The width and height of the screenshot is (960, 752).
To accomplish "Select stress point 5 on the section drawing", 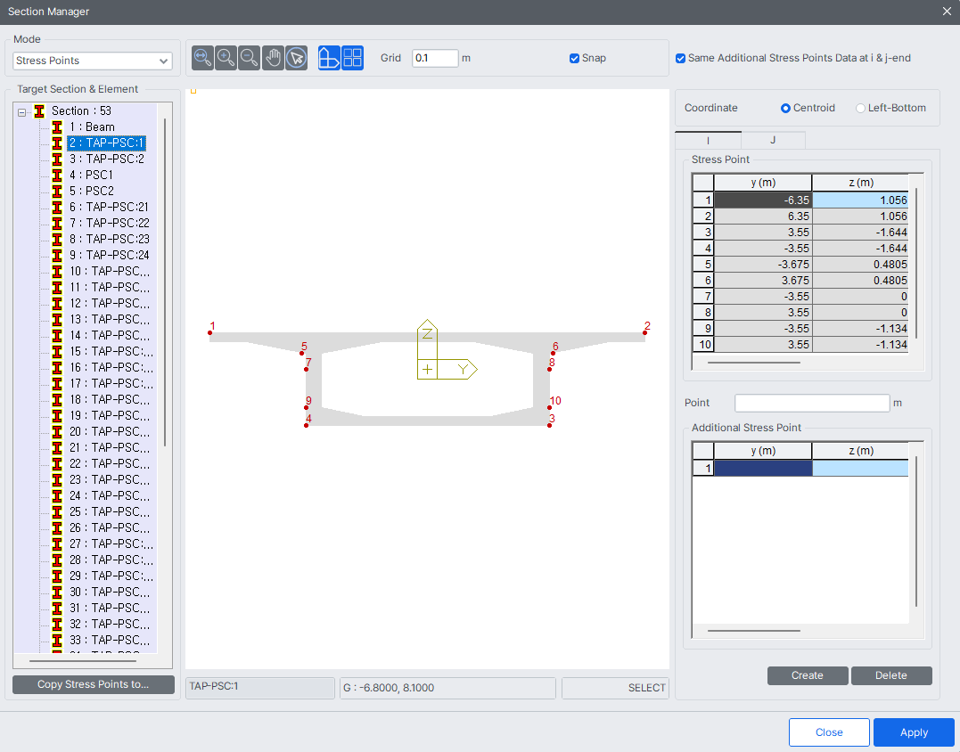I will point(301,353).
